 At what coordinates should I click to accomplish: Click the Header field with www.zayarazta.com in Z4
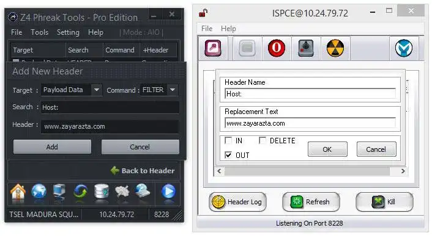[110, 126]
